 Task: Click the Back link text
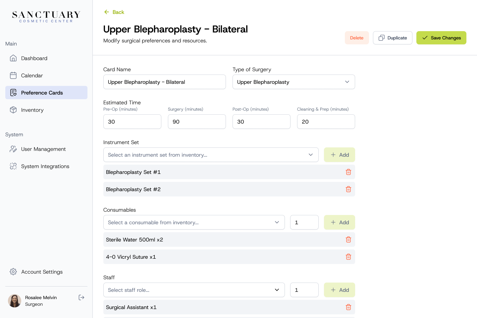click(118, 12)
